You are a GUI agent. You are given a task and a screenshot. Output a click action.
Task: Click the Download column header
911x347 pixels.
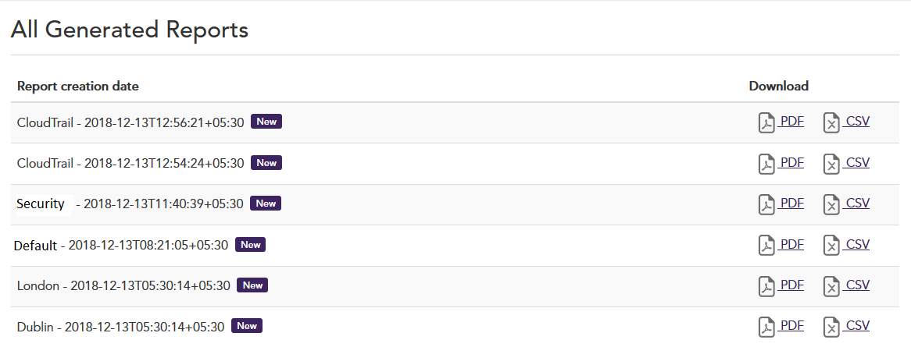[x=778, y=87]
